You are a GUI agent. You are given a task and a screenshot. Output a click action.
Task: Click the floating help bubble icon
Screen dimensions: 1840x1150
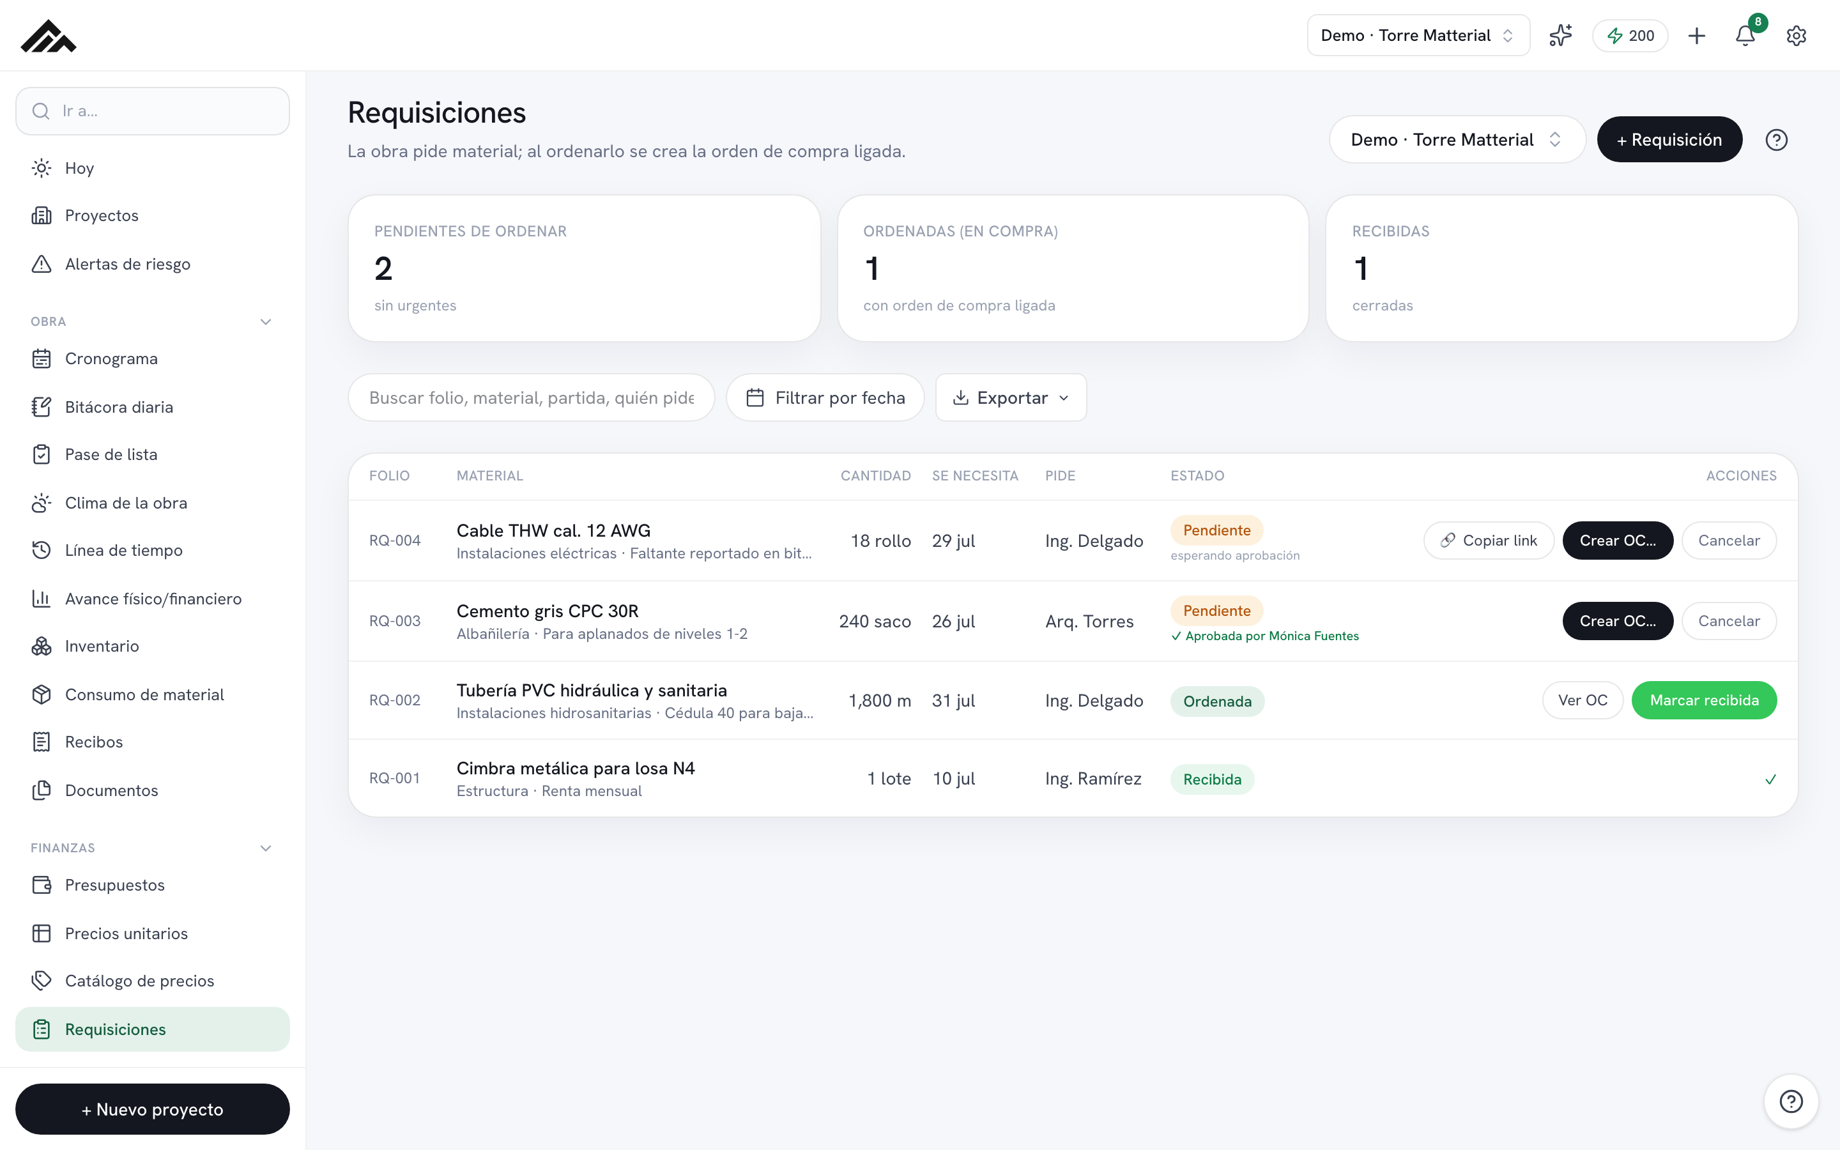[x=1791, y=1101]
